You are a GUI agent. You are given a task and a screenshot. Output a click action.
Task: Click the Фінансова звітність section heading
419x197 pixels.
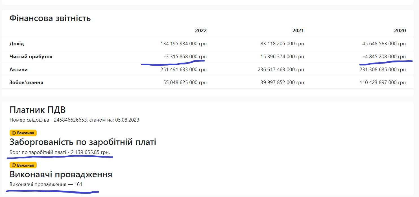pos(50,18)
